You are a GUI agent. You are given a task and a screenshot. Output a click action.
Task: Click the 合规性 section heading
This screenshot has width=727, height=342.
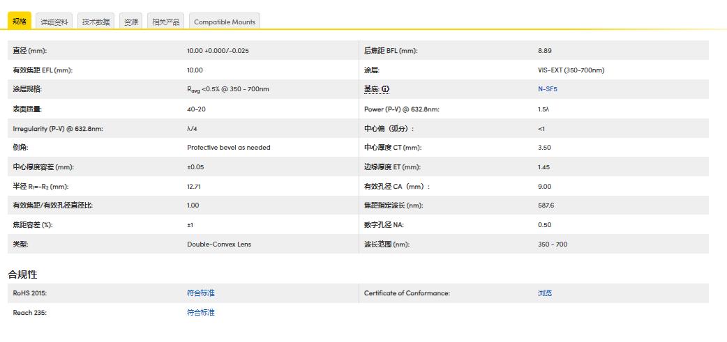[22, 274]
